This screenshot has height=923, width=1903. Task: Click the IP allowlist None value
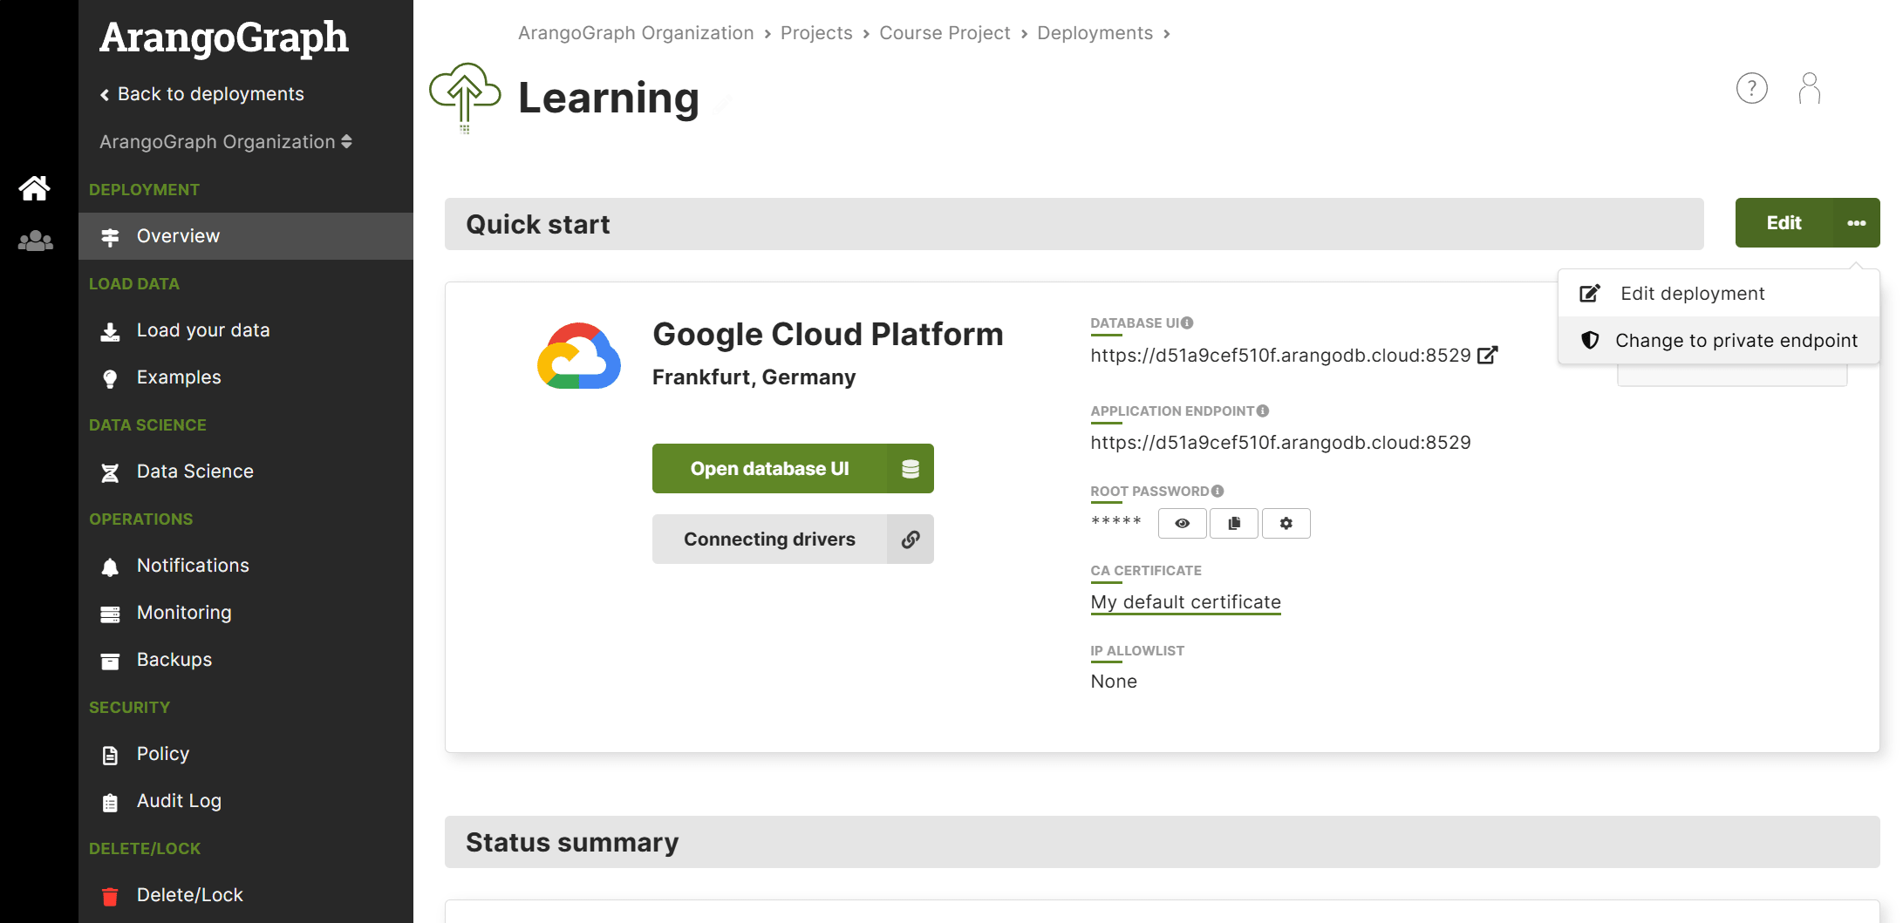[x=1114, y=682]
